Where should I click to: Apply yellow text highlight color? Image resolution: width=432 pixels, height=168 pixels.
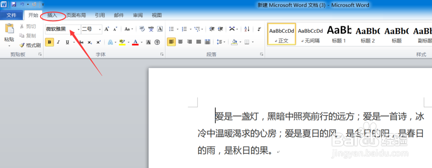point(122,42)
